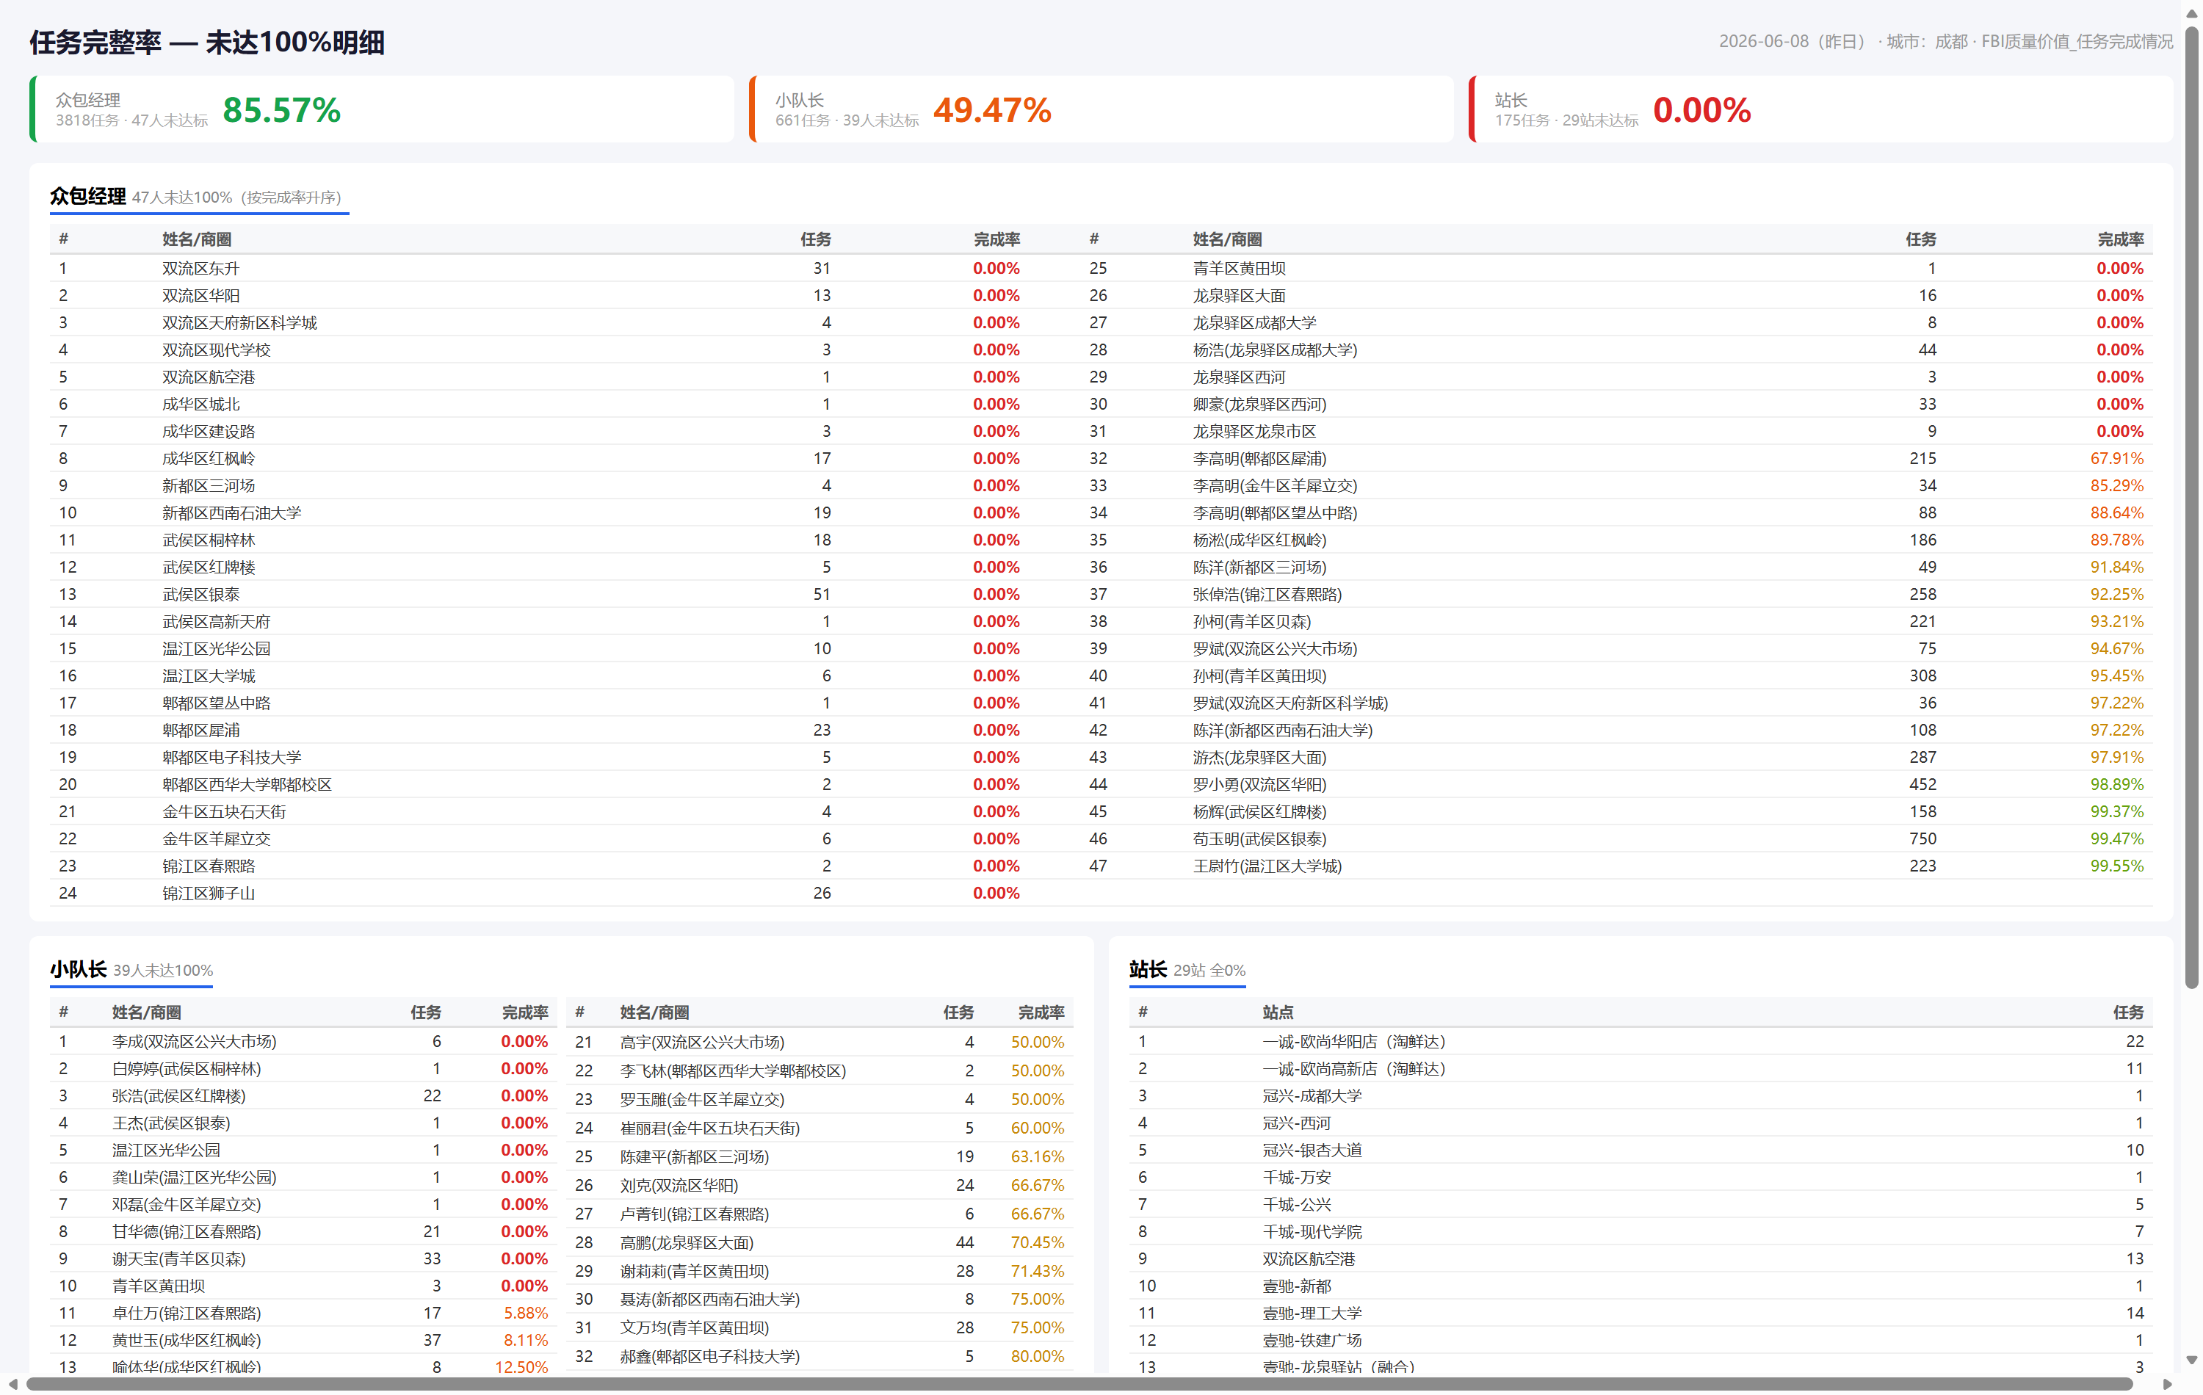Click the 63.16% completion rate value
This screenshot has width=2203, height=1395.
1038,1156
